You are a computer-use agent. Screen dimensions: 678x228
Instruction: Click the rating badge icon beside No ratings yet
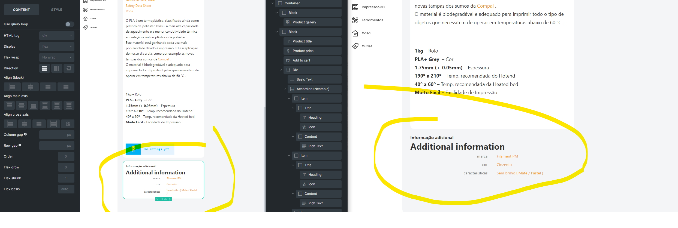pos(133,149)
